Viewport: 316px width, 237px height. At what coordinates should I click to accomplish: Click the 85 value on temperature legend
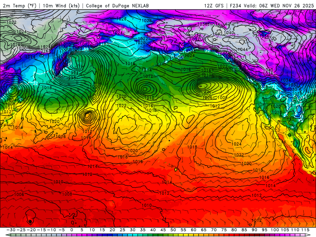click(x=244, y=230)
